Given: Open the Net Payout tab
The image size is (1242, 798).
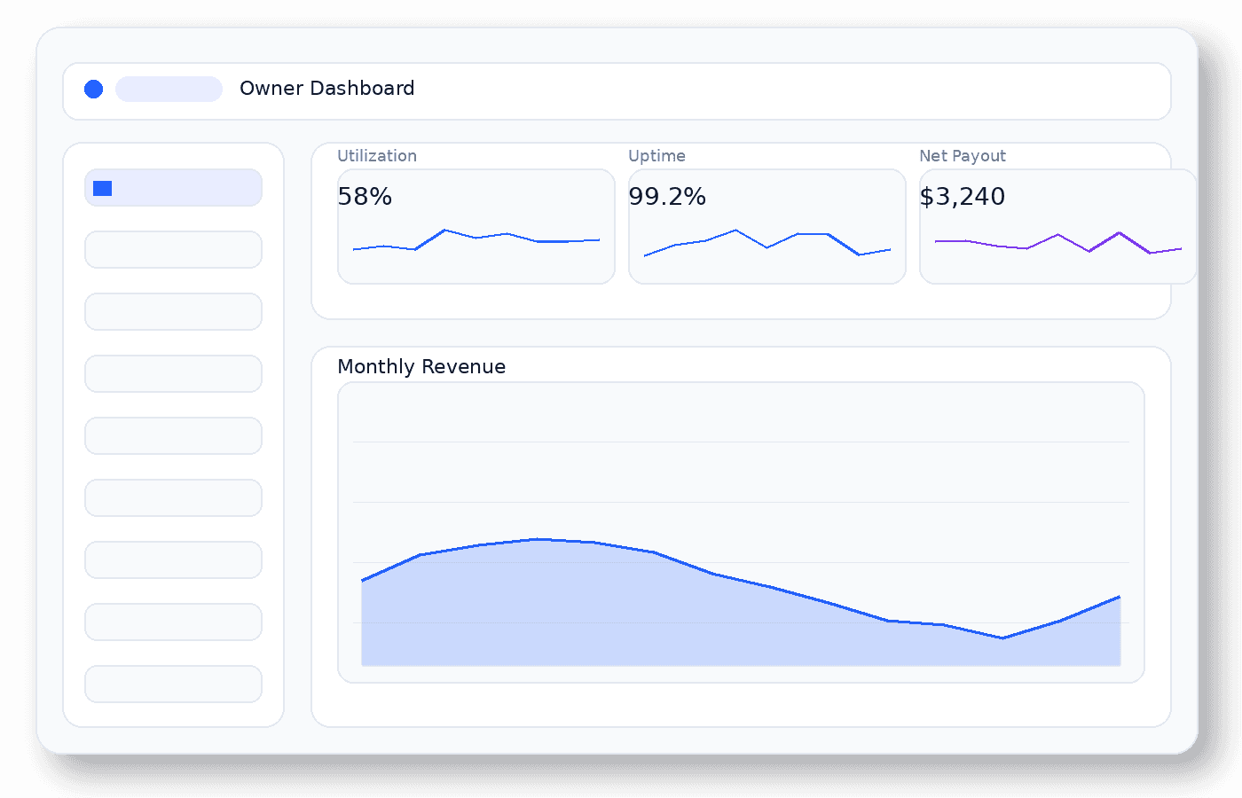Looking at the screenshot, I should pos(963,155).
